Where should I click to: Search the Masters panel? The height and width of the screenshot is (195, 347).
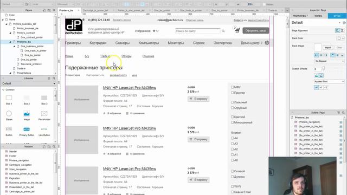click(x=54, y=147)
